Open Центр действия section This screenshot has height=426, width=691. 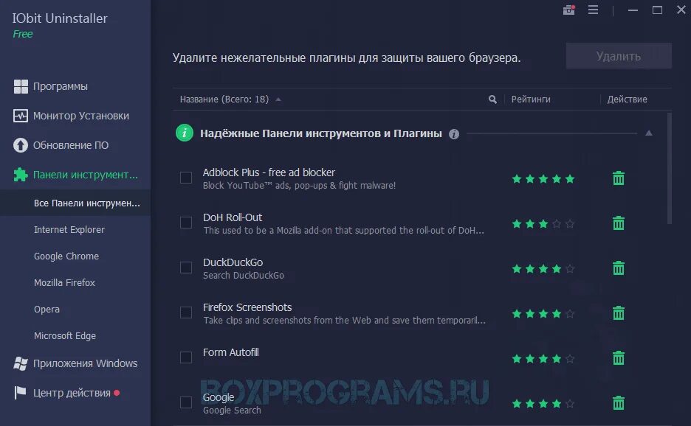pos(72,393)
